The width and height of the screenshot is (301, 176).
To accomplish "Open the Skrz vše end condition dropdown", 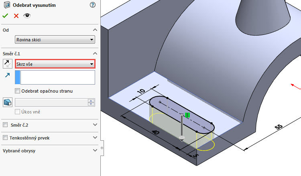I will (55, 64).
